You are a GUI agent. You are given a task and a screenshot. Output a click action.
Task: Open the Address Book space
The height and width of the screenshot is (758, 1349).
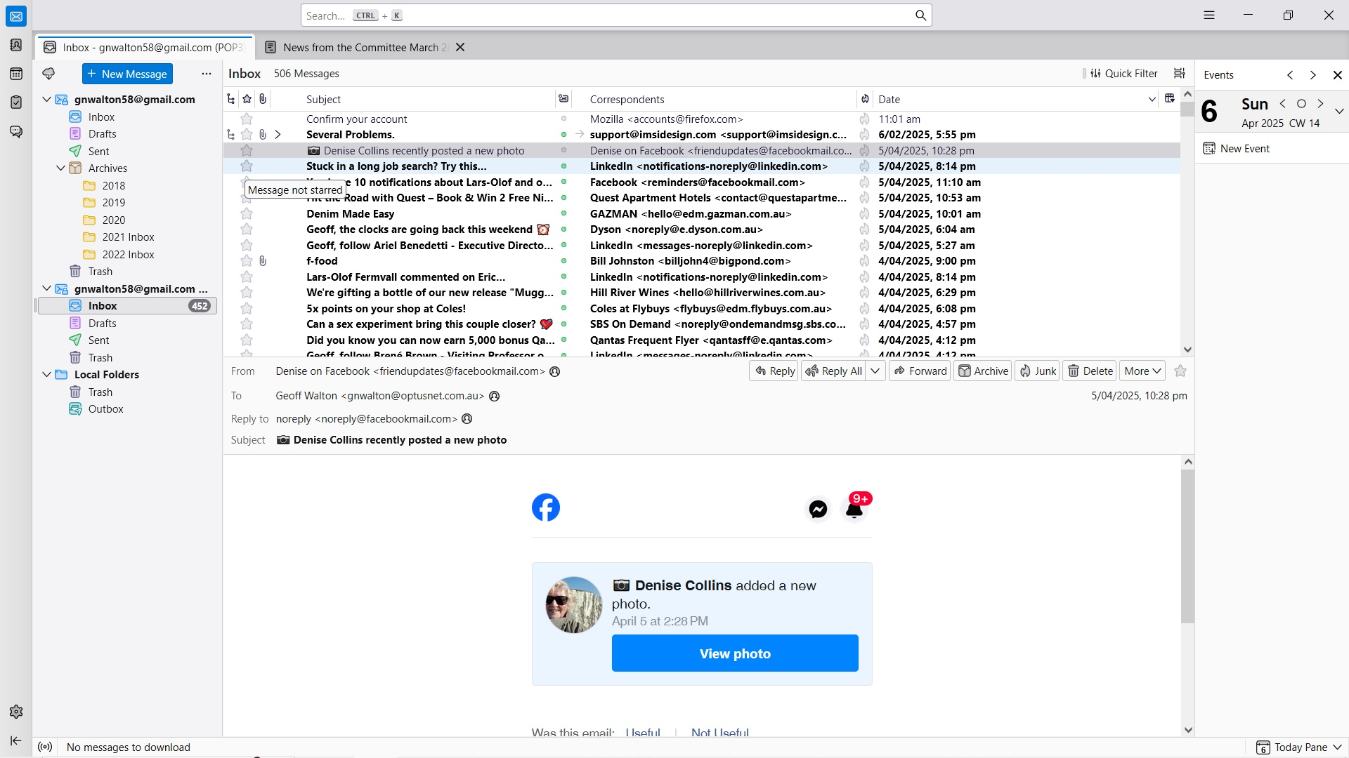(15, 45)
